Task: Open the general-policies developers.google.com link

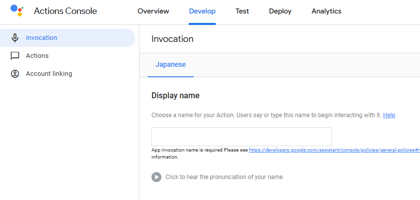Action: point(334,150)
